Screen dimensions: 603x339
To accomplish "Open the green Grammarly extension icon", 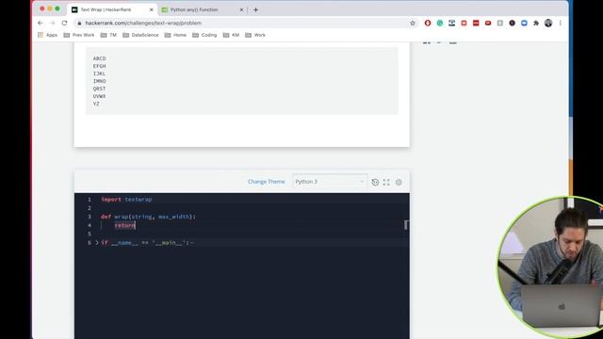I will click(x=440, y=23).
